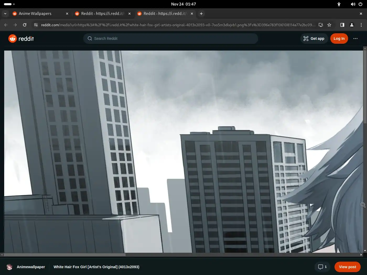Image resolution: width=367 pixels, height=275 pixels.
Task: Bookmark this page with the star icon
Action: click(329, 25)
